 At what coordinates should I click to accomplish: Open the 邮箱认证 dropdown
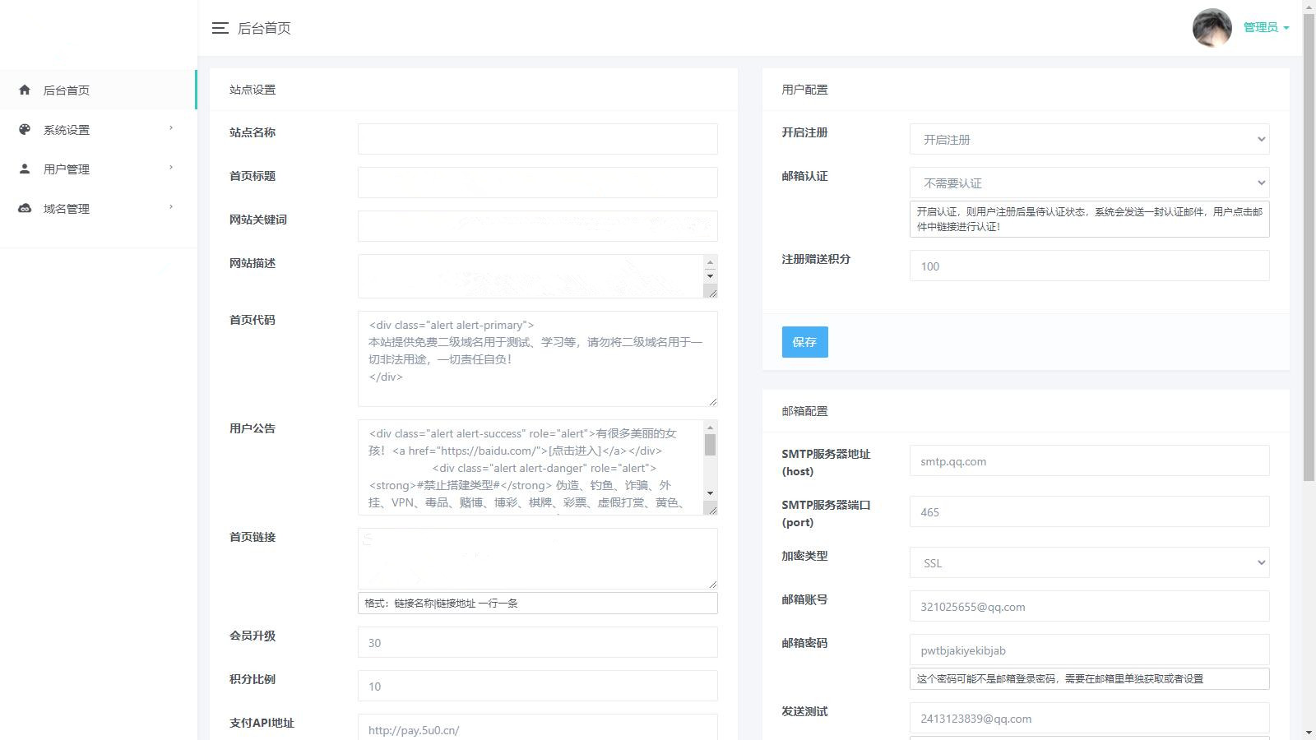click(x=1088, y=183)
